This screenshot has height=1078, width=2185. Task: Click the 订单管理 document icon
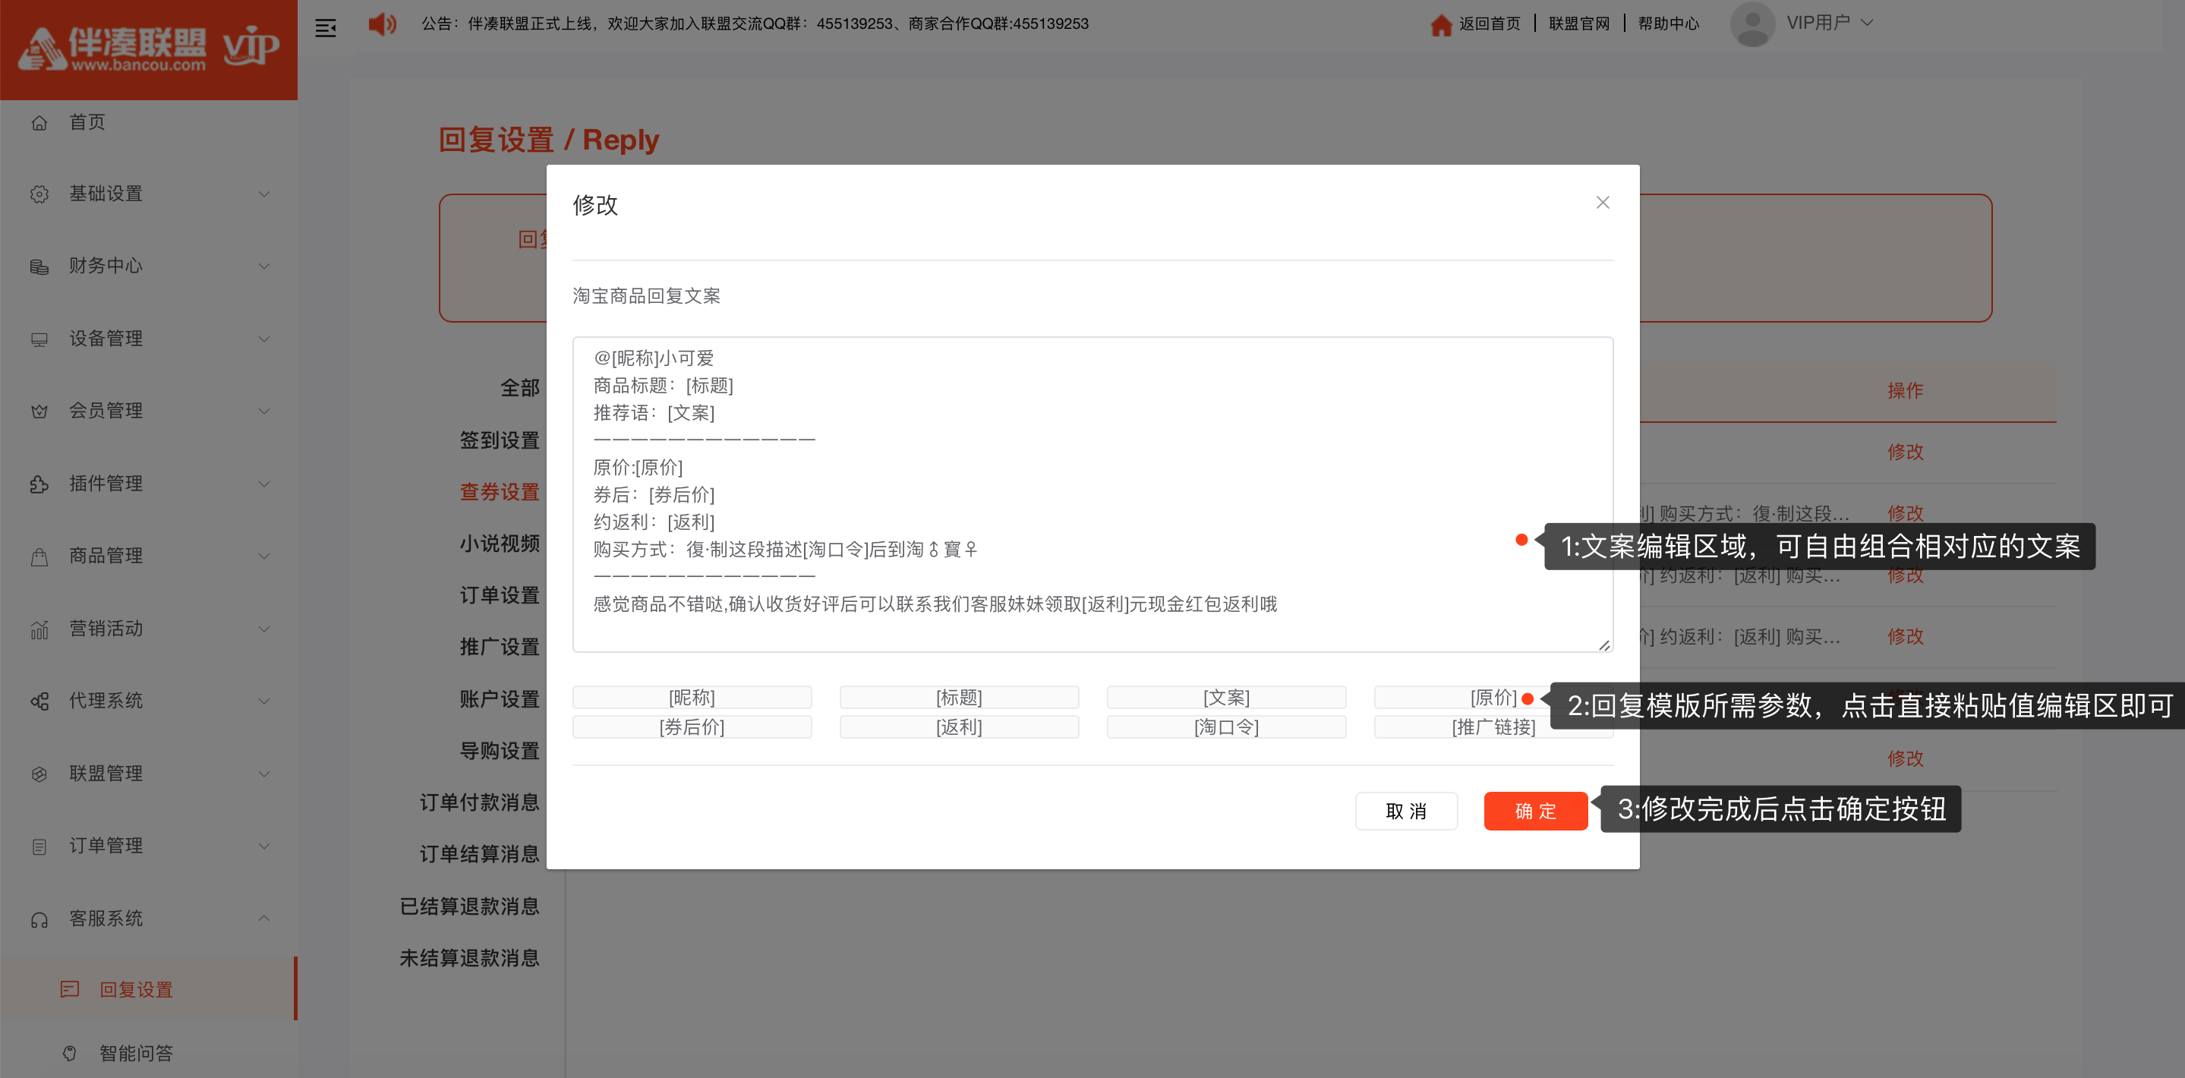point(39,846)
